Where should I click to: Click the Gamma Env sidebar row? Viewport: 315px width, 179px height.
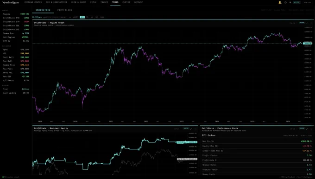click(x=16, y=33)
